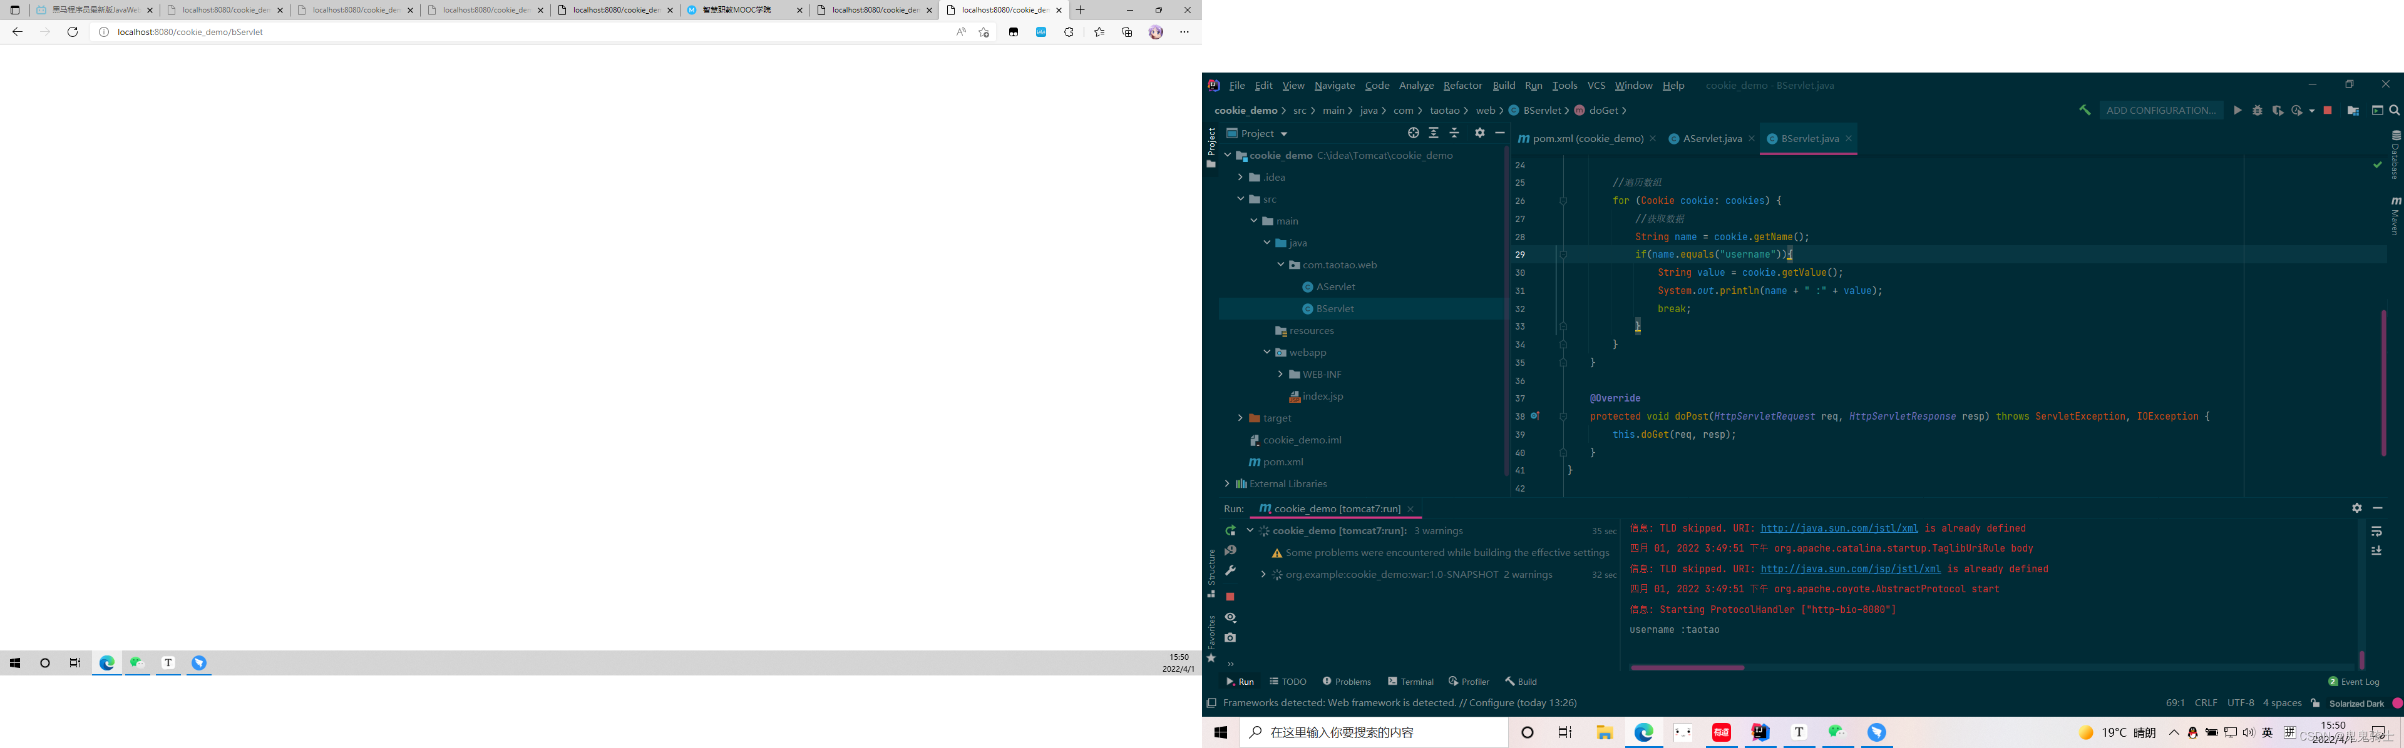Open Event Log button in status bar
Screen dimensions: 2404x748
click(x=2353, y=682)
